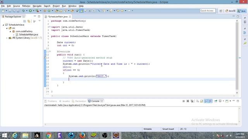Toggle Block Selection Mode toolbar icon
The image size is (248, 139).
point(90,11)
